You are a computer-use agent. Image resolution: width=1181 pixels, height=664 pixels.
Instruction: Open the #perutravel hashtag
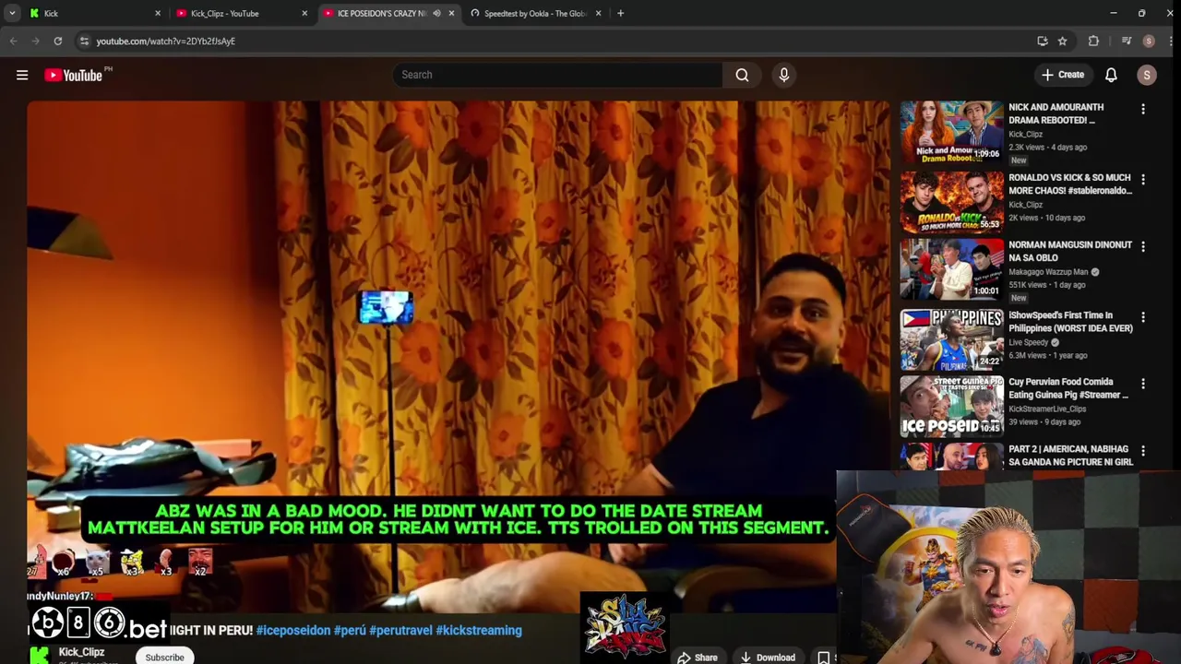pos(400,630)
